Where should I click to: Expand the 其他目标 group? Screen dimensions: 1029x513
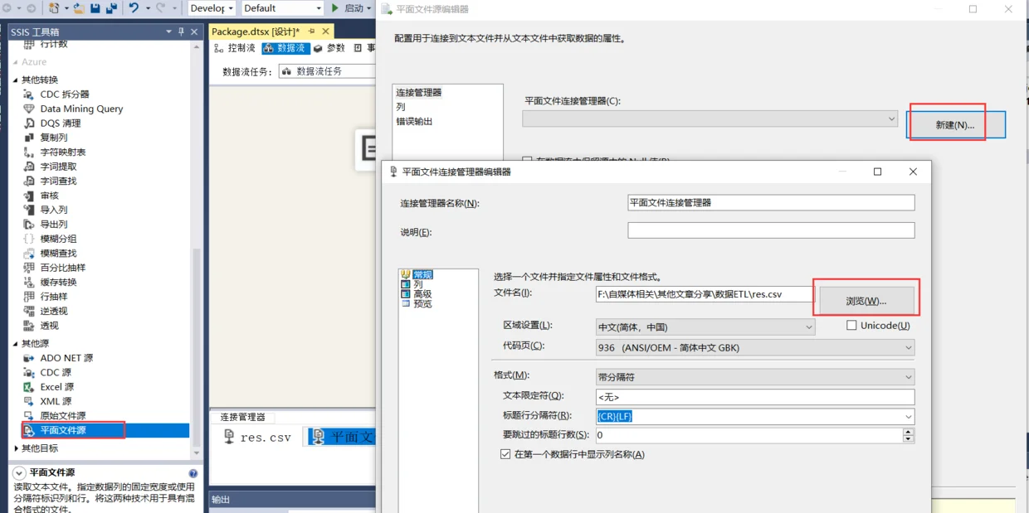pos(15,448)
